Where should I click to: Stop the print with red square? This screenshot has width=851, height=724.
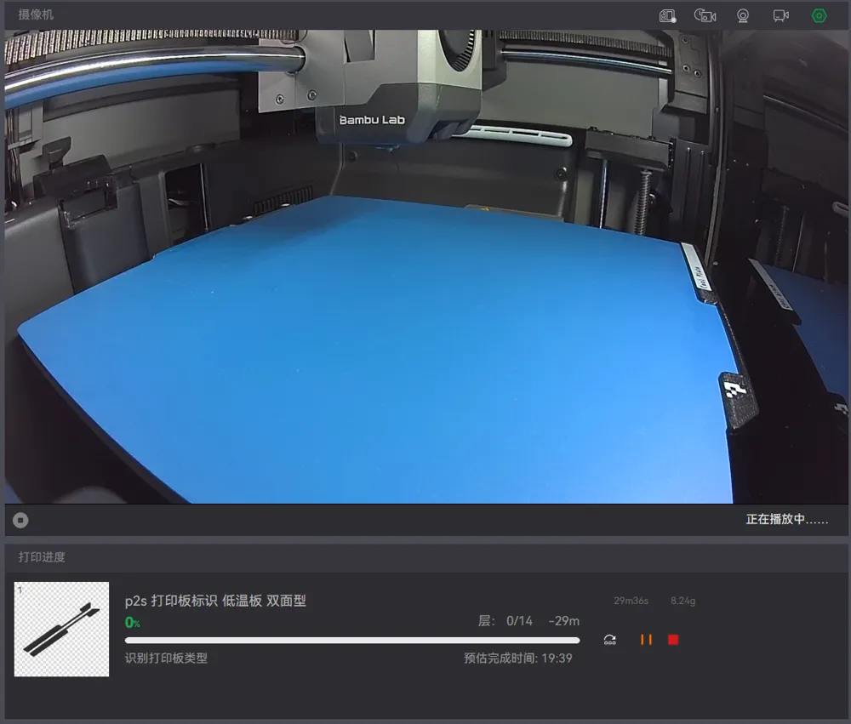click(673, 640)
